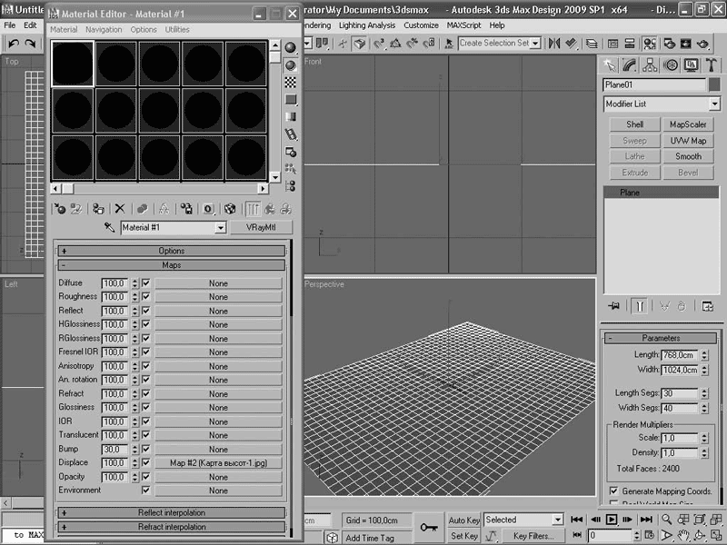Toggle Generate Mapping Coords checkbox
The width and height of the screenshot is (727, 545).
[x=613, y=491]
